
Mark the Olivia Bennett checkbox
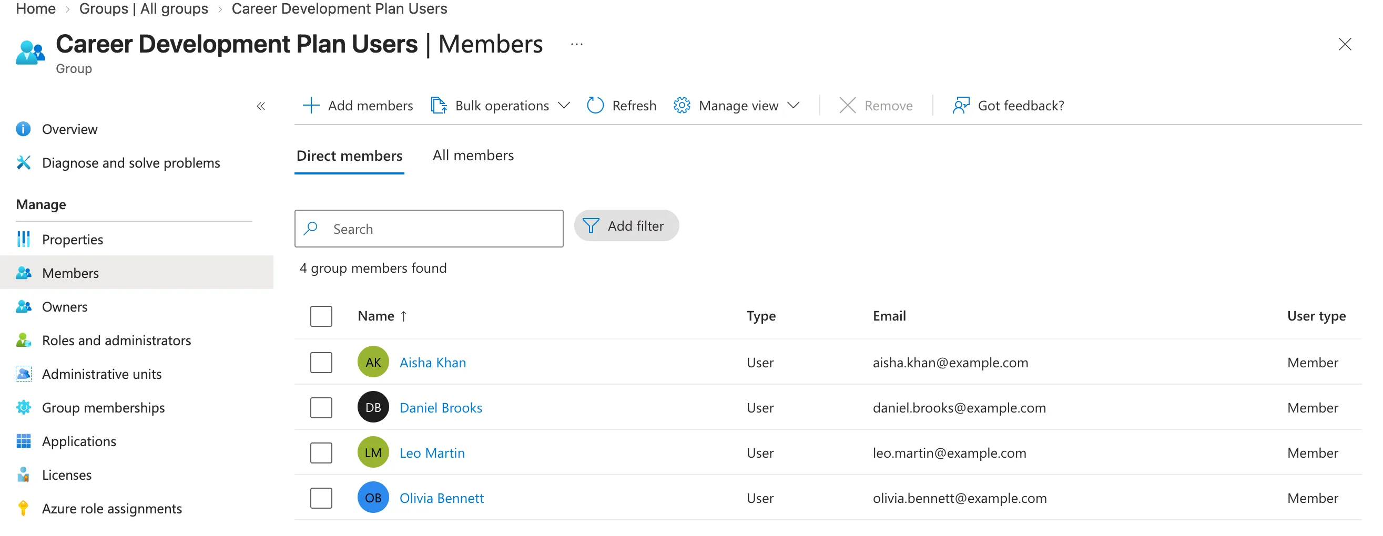[x=321, y=498]
